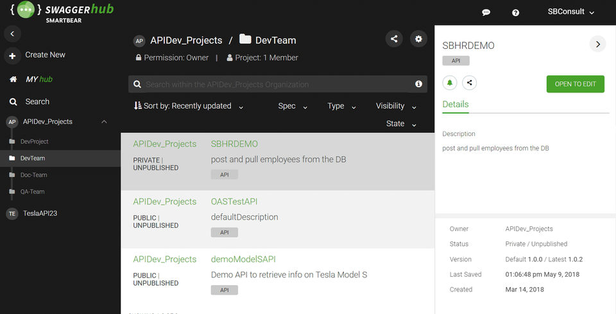Click the Create New plus icon
Viewport: 616px width, 314px height.
tap(12, 56)
